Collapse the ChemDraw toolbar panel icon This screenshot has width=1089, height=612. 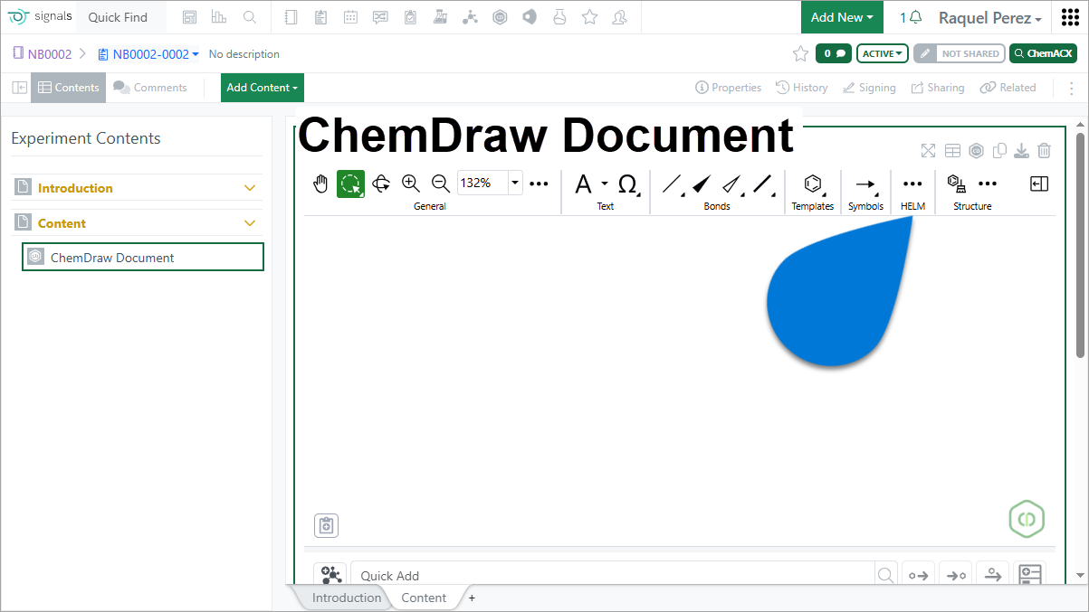[1039, 184]
